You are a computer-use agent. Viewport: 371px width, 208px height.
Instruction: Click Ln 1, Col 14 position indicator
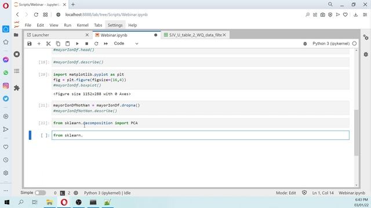323,193
